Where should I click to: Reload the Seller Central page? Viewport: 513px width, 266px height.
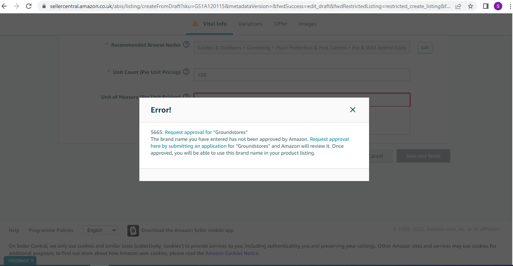(x=29, y=6)
